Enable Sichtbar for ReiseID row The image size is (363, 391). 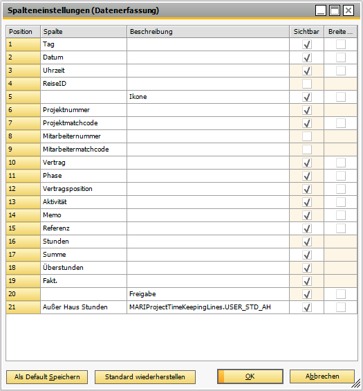[307, 84]
